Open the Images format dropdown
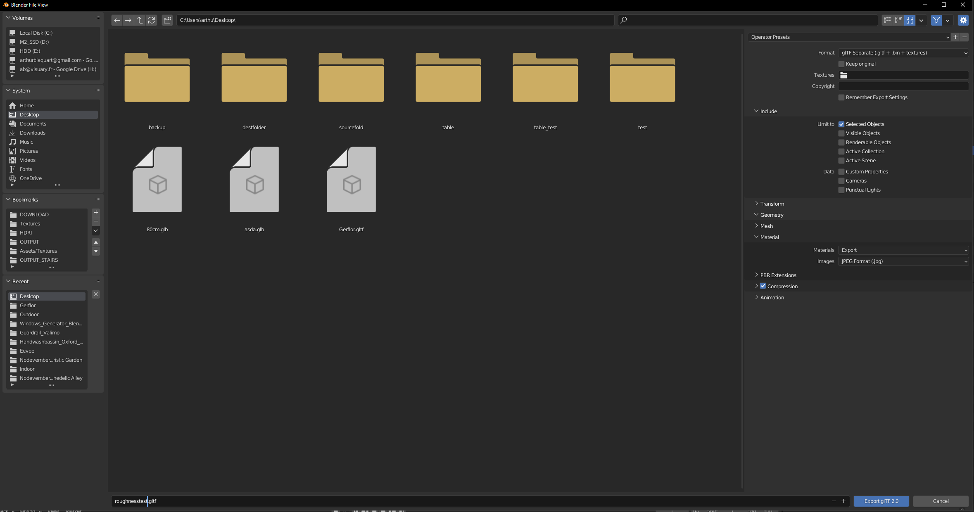 (x=903, y=261)
